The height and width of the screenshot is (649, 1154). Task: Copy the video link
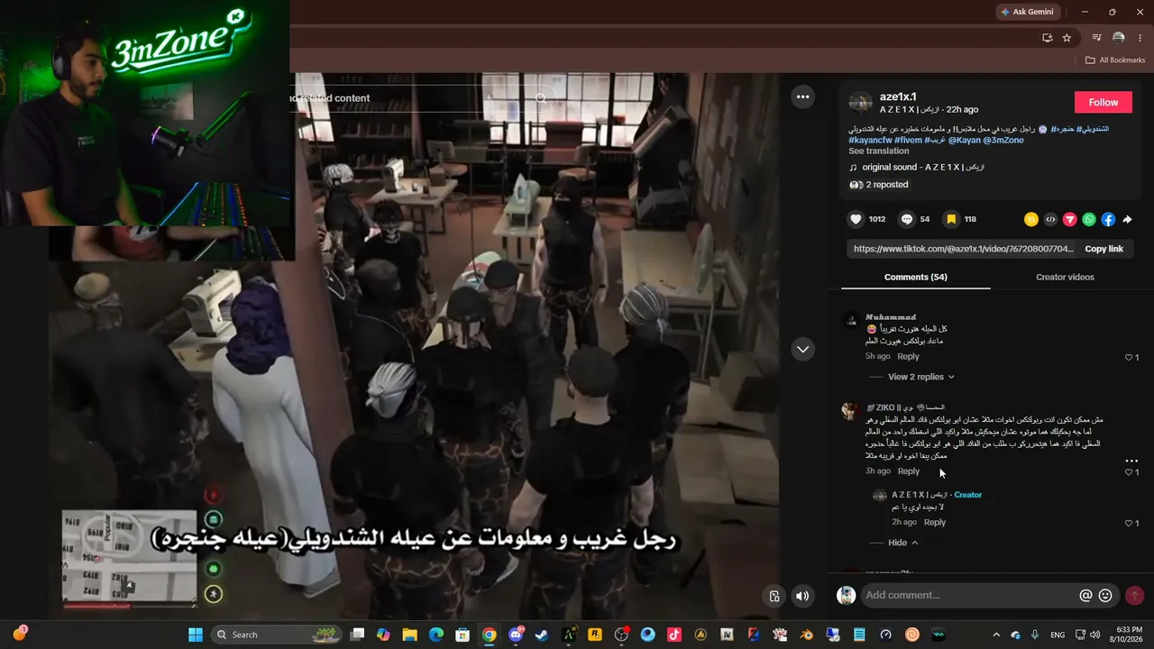point(1104,249)
